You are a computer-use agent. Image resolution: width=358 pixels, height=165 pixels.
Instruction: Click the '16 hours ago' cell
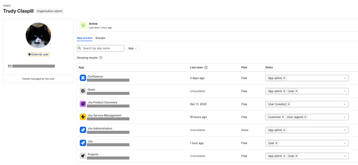pyautogui.click(x=198, y=117)
